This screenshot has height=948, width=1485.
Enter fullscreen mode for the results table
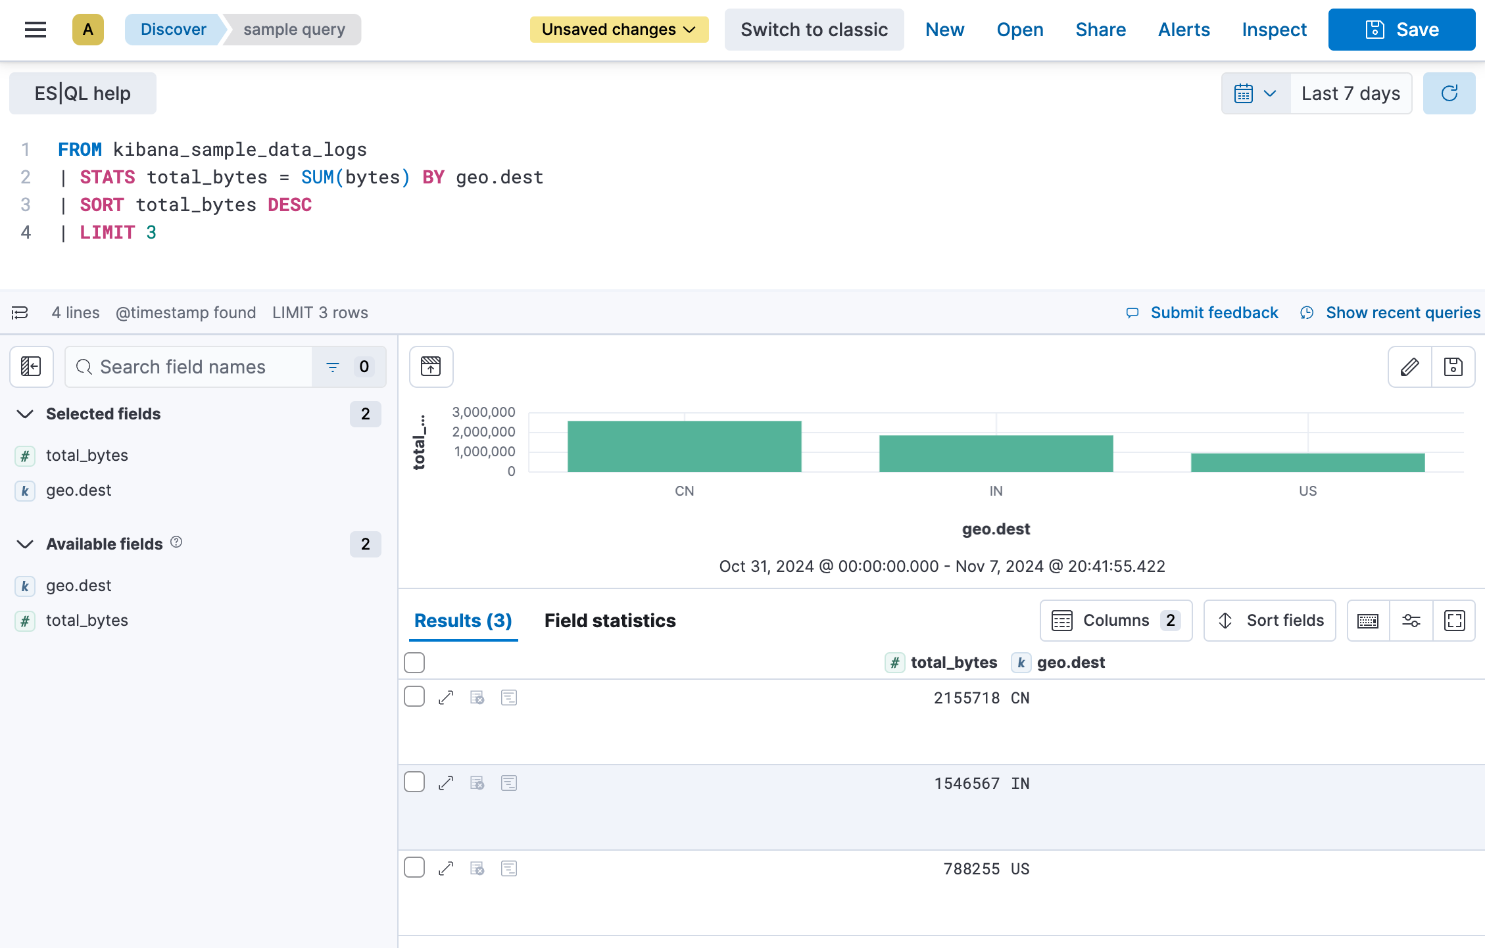(x=1455, y=620)
